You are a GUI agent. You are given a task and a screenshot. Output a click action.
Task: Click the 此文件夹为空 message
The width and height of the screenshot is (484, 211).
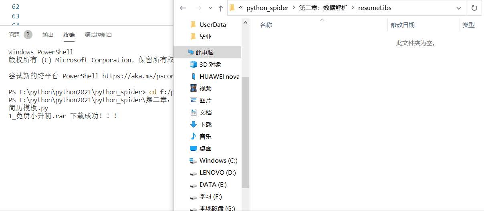coord(416,43)
